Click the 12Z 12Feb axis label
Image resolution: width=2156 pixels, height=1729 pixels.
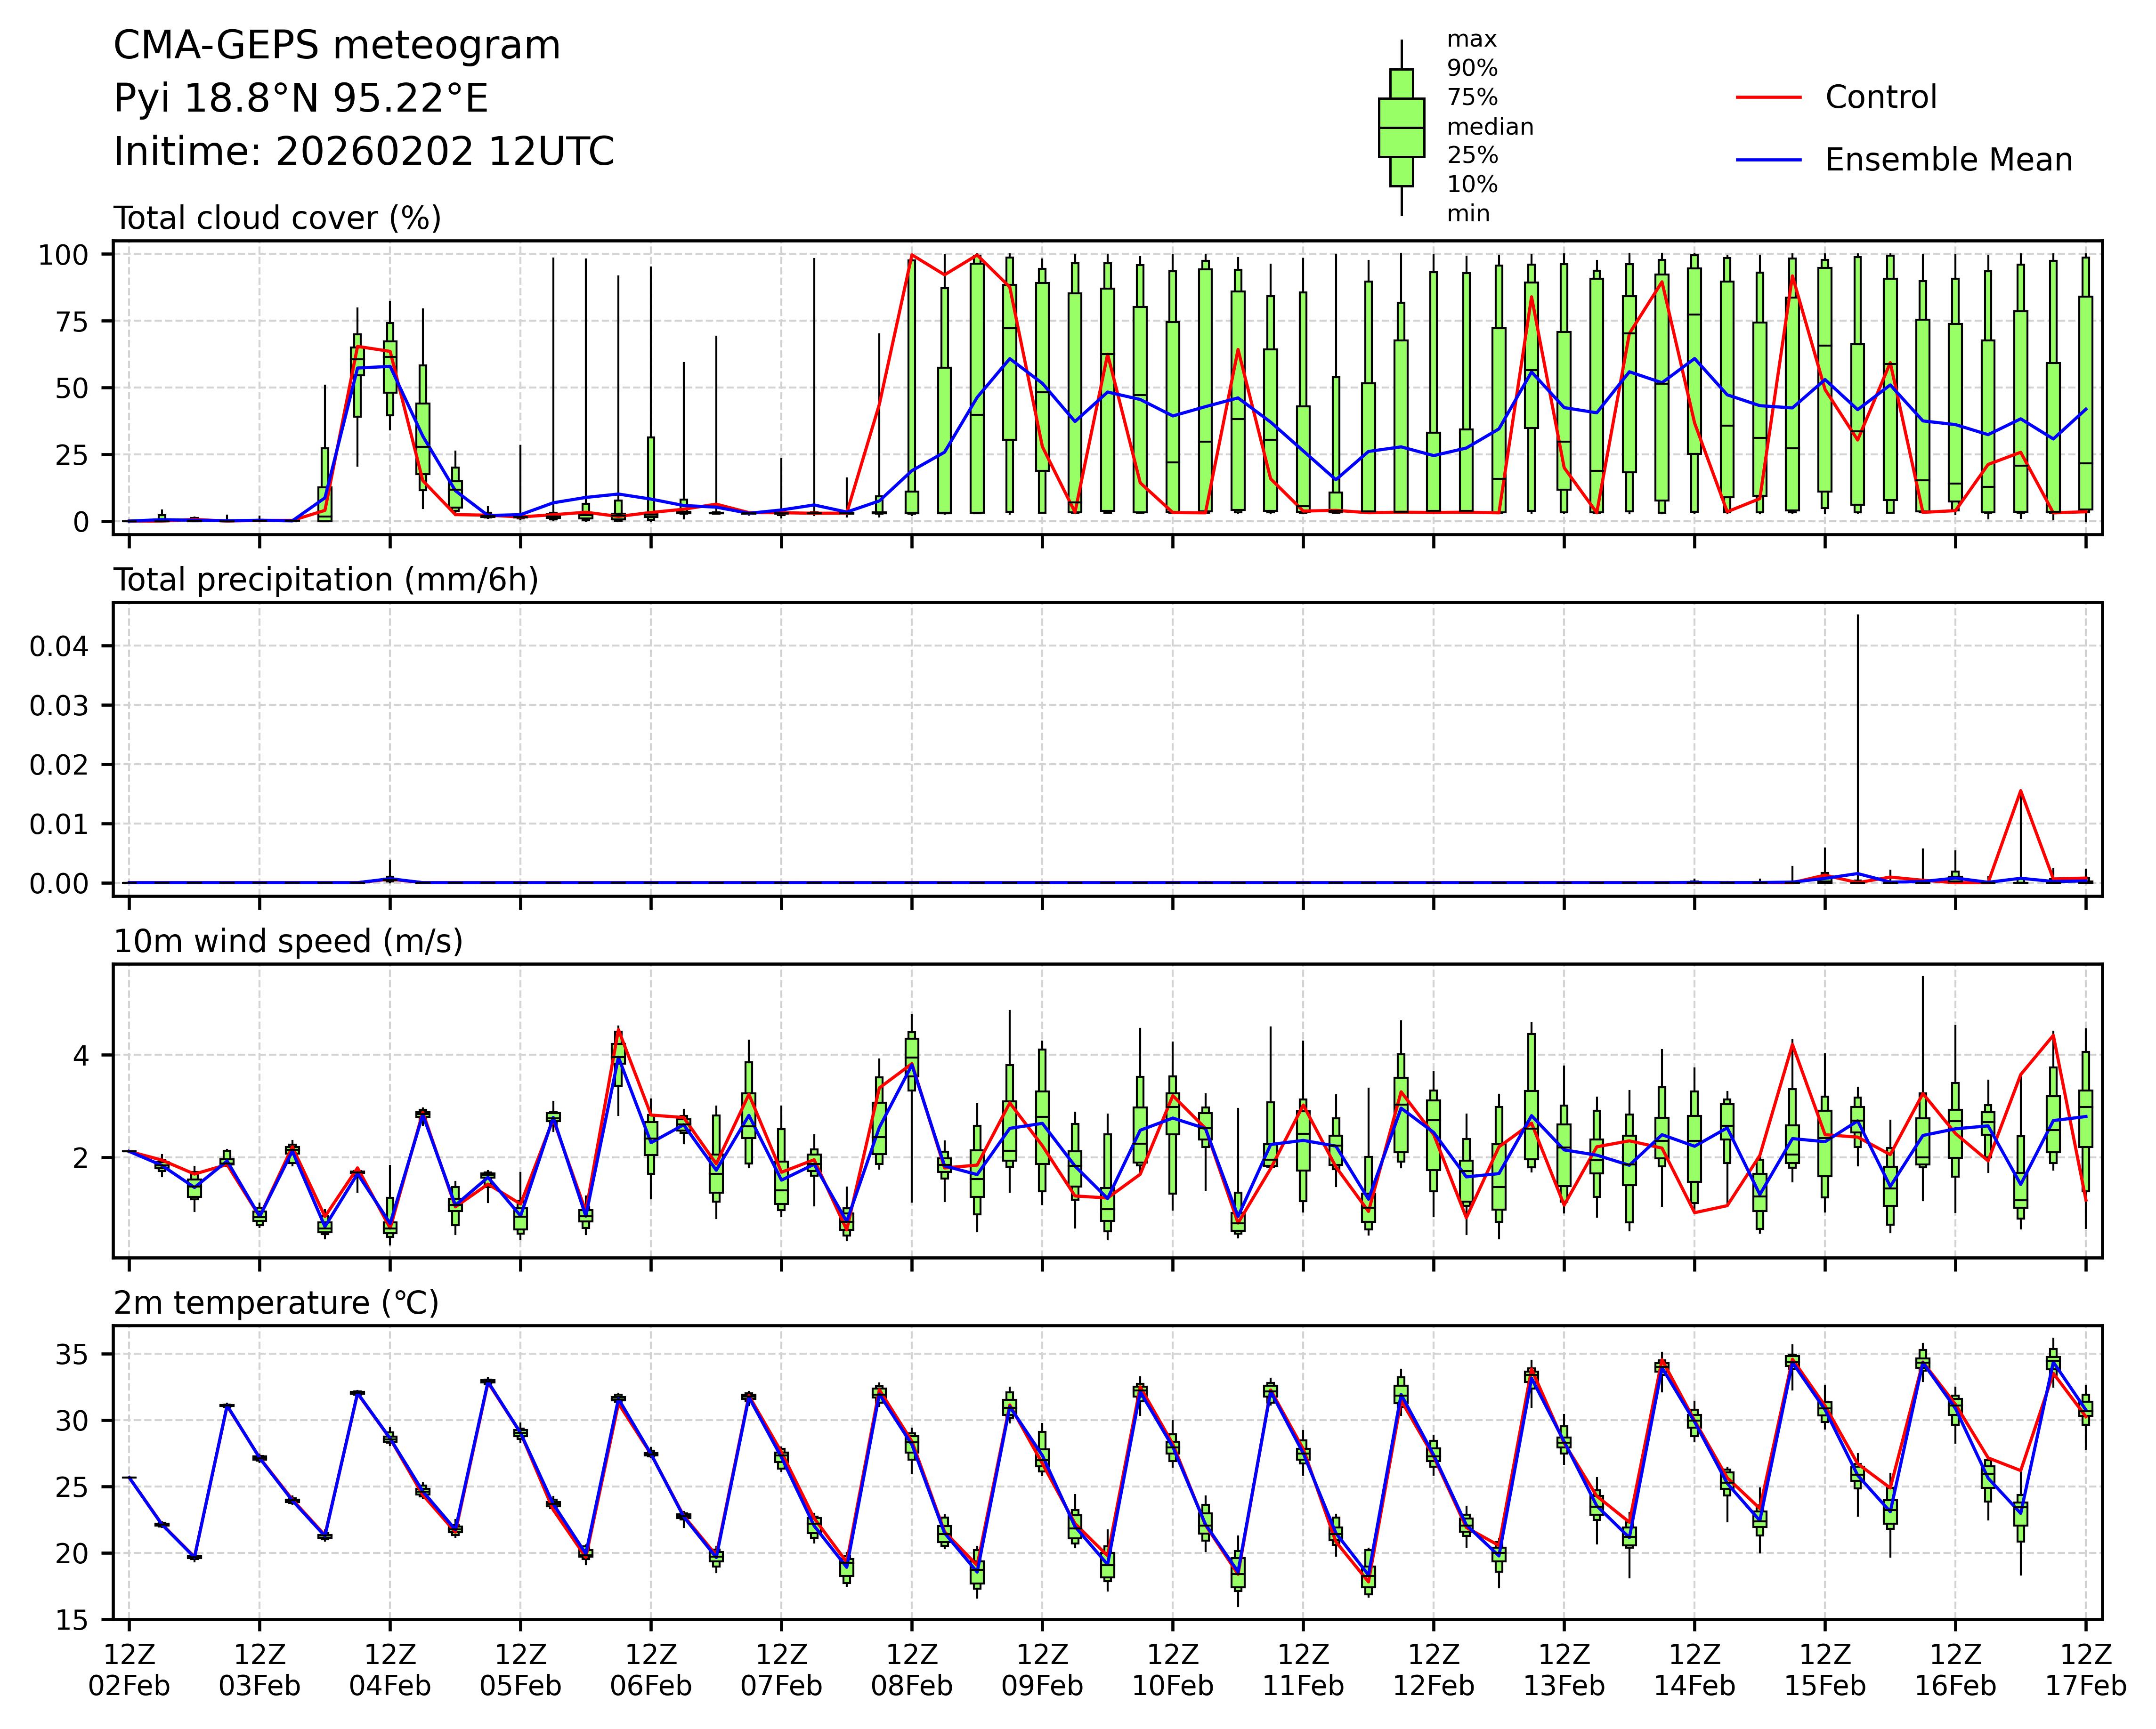[x=1433, y=1670]
